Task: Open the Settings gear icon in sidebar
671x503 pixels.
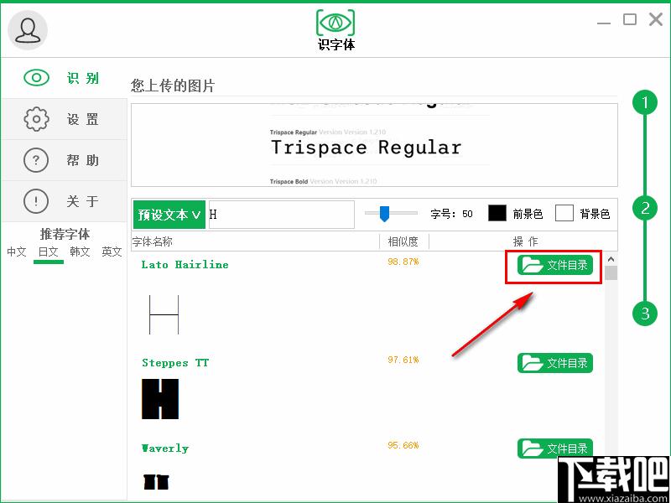Action: pyautogui.click(x=36, y=119)
